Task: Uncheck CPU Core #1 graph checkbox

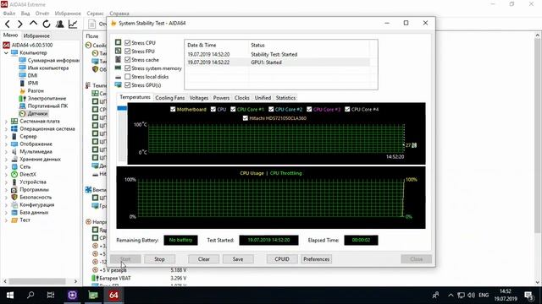Action: (233, 109)
